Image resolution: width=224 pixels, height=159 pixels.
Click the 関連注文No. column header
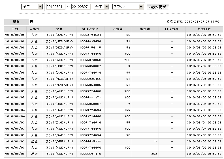point(90,29)
